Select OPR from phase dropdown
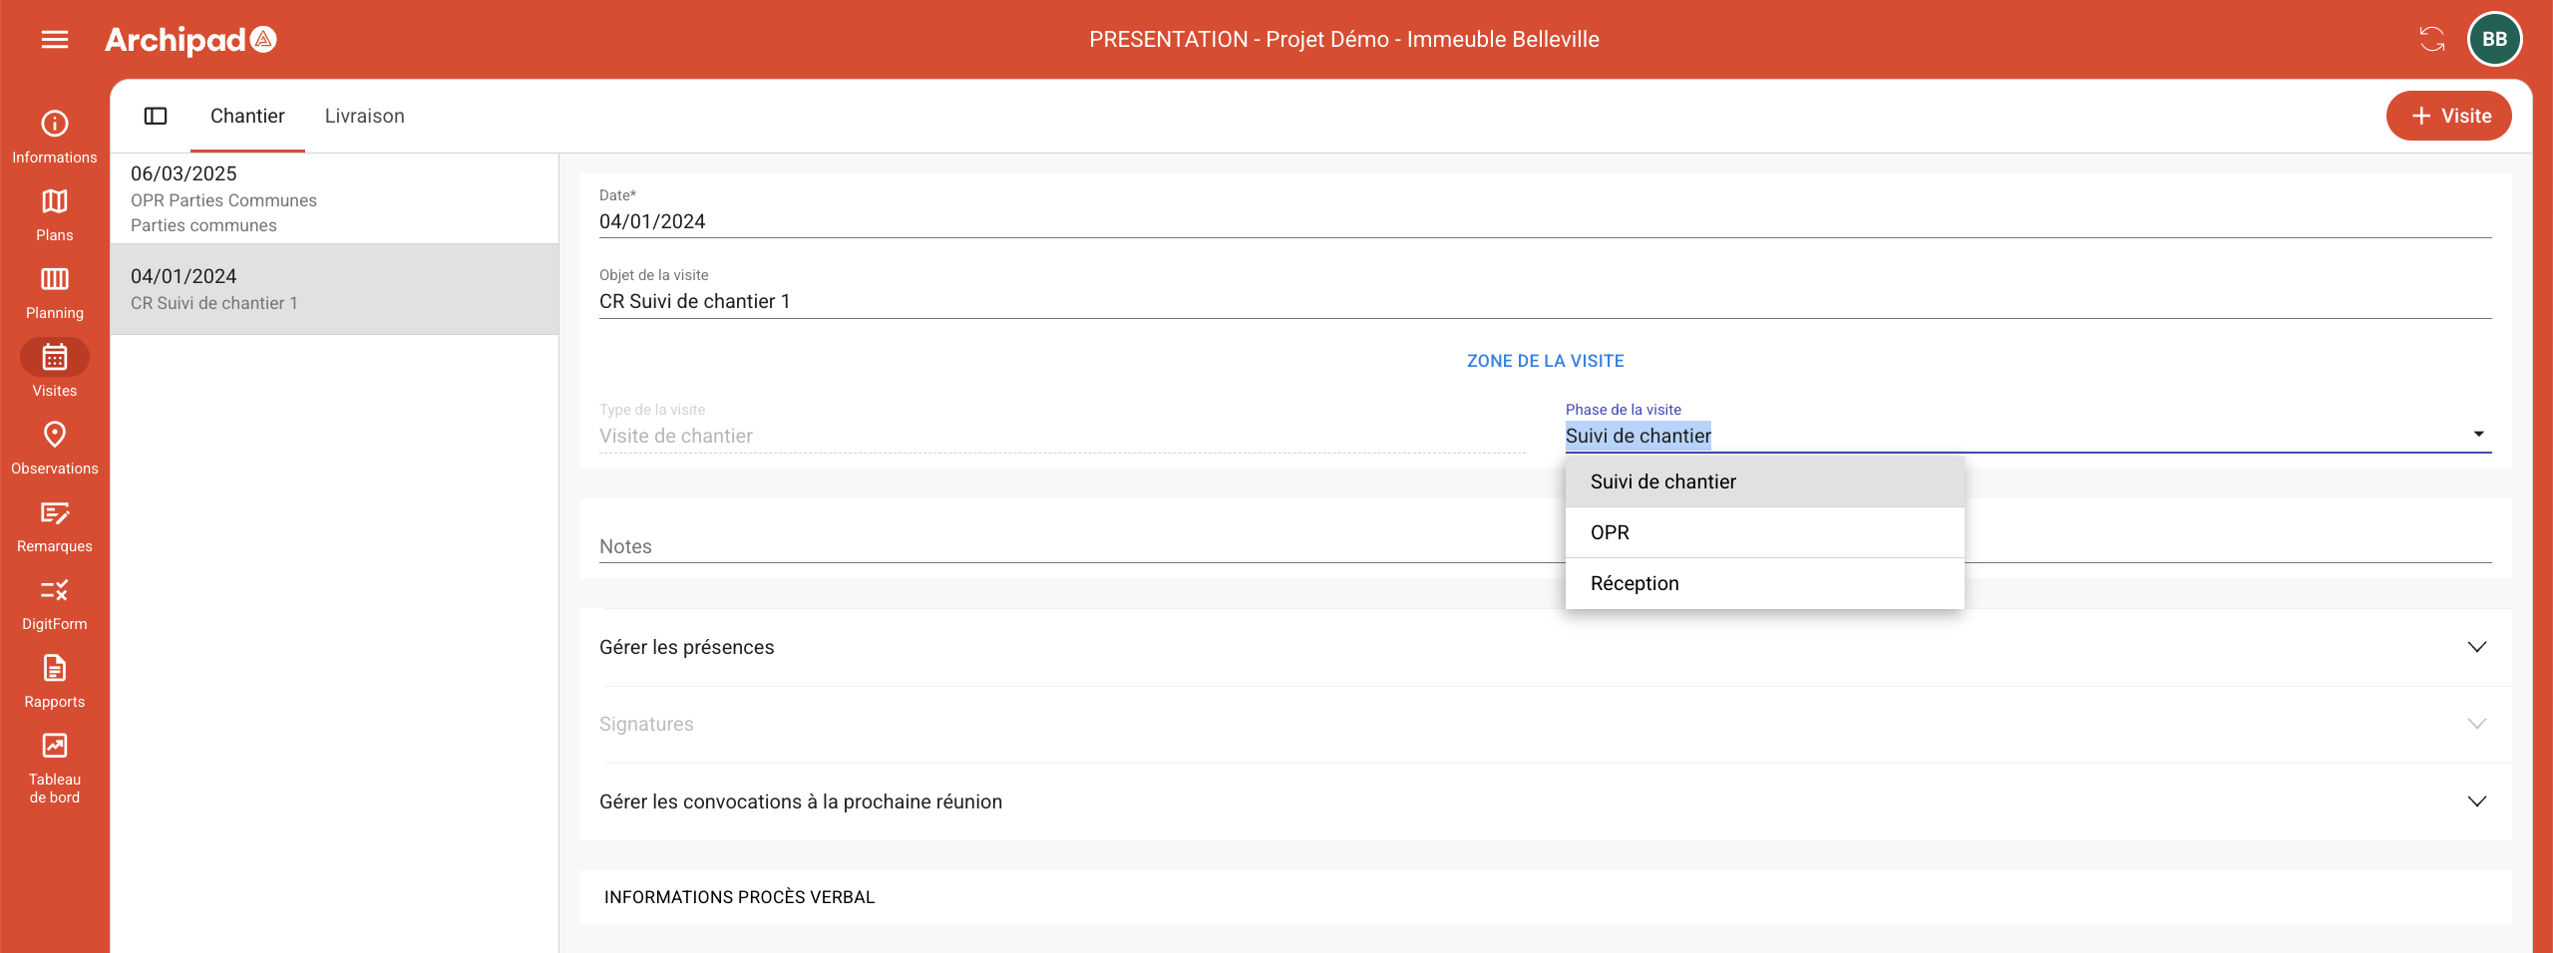The image size is (2553, 953). 1763,532
